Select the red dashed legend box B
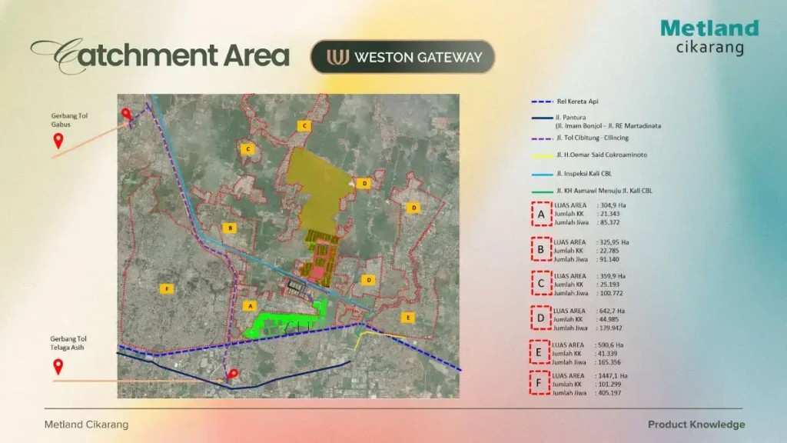This screenshot has width=787, height=443. point(541,249)
